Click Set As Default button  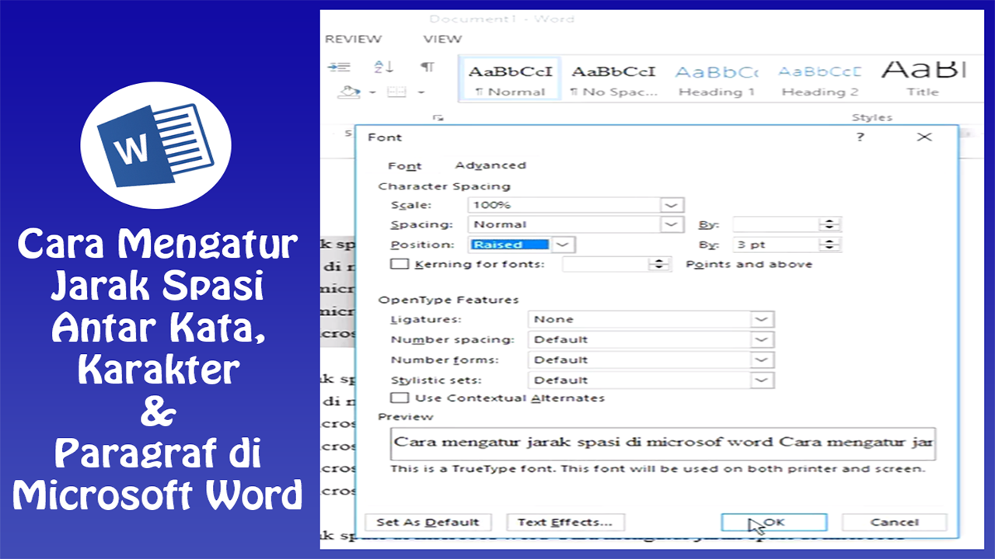(x=428, y=523)
